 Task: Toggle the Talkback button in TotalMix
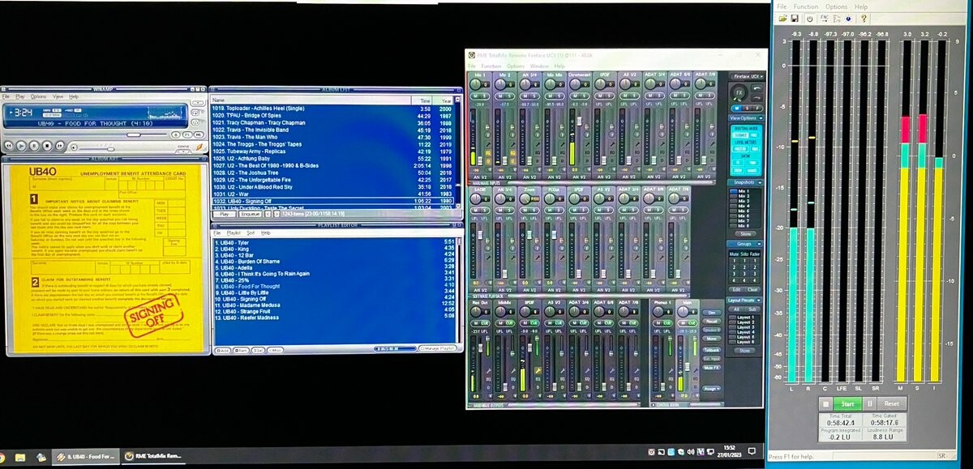(x=710, y=349)
